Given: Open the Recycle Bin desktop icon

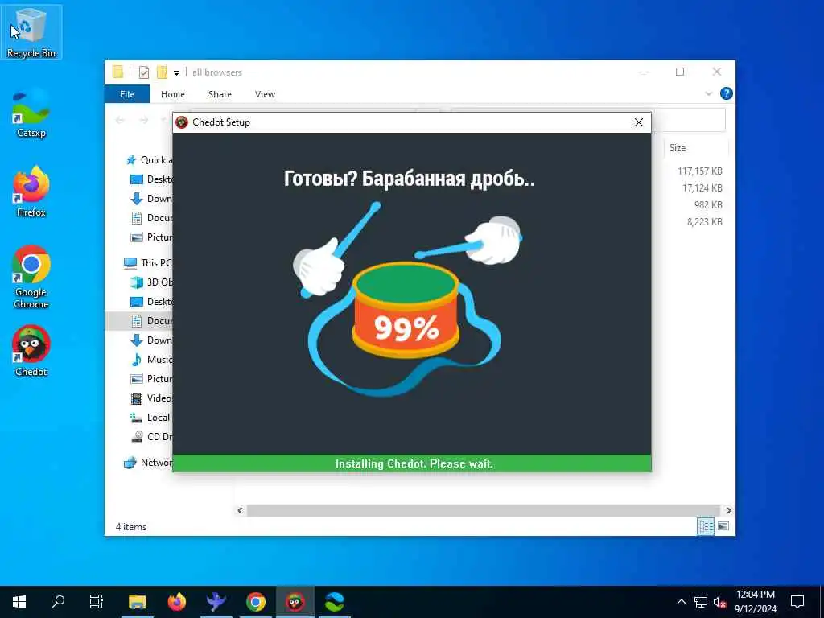Looking at the screenshot, I should click(x=31, y=32).
